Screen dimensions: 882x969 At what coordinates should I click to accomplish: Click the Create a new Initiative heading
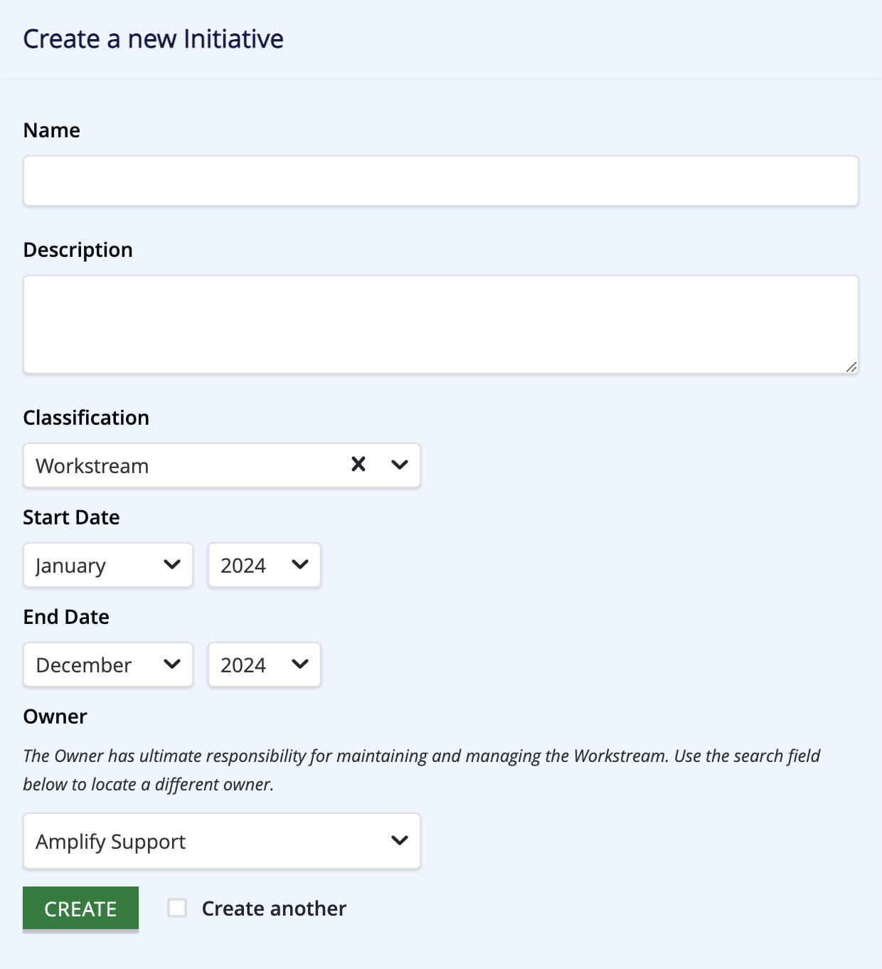pos(154,39)
